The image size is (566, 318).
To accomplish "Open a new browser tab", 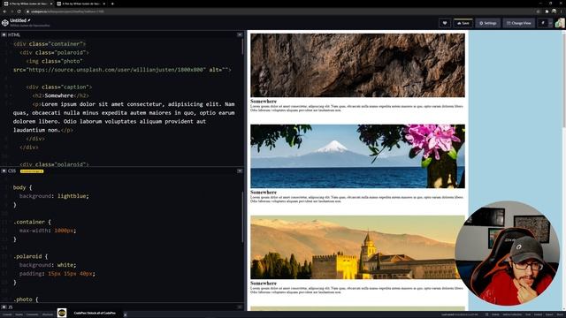I will coord(112,4).
